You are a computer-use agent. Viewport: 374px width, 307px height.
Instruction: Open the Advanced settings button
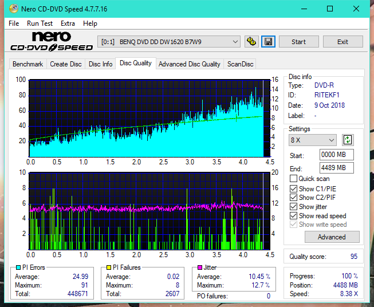332,237
